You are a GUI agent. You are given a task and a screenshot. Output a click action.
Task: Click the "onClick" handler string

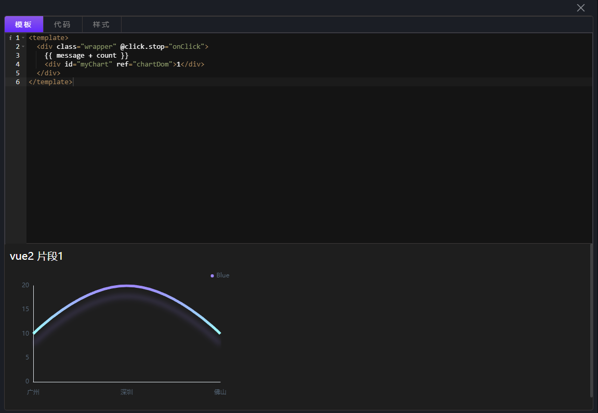[x=187, y=47]
